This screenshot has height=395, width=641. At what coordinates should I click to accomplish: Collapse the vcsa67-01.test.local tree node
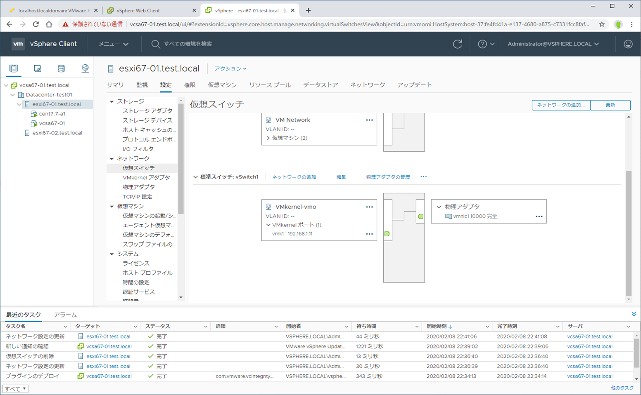click(x=6, y=85)
